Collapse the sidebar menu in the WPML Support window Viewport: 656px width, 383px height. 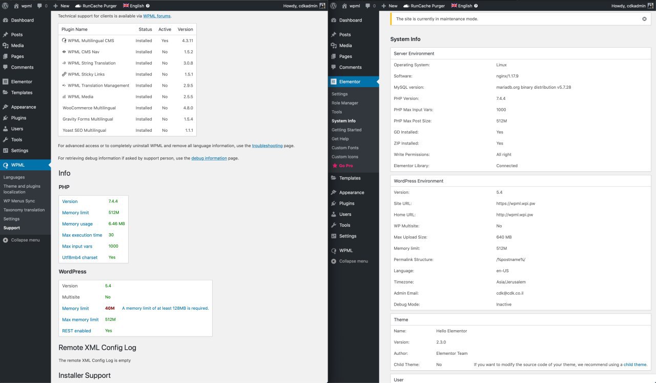[x=25, y=240]
